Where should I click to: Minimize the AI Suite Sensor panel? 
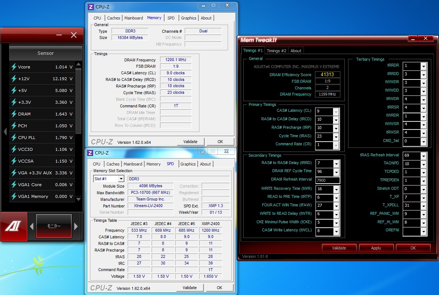(59, 35)
